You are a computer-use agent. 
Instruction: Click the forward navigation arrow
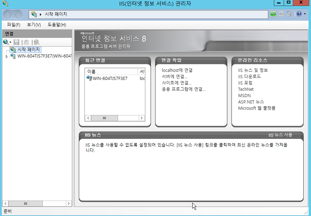point(18,15)
